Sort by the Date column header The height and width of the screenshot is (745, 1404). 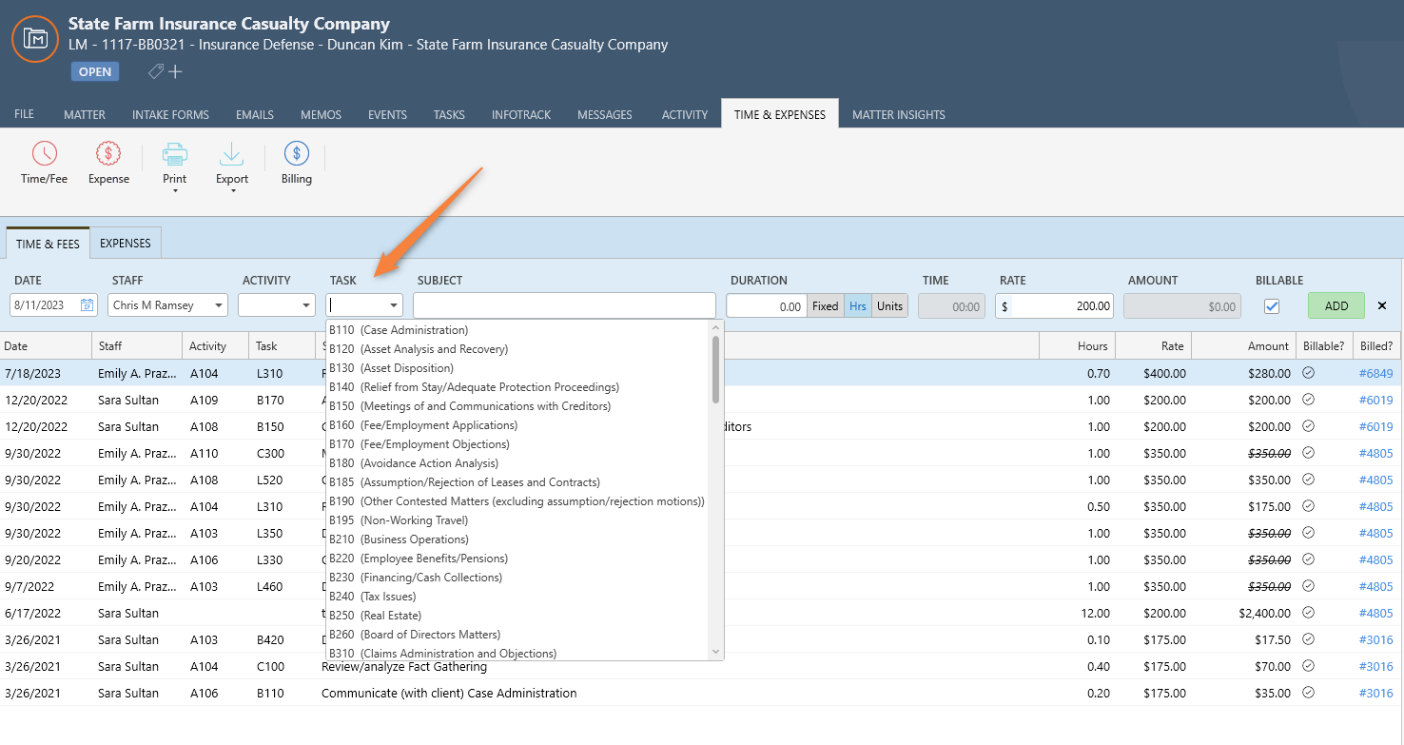tap(46, 346)
